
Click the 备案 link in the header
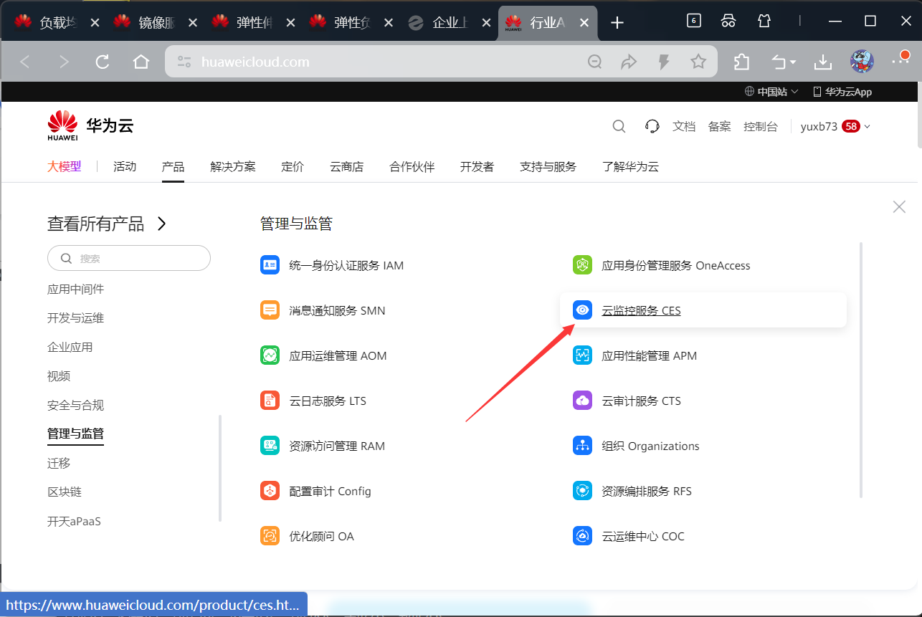point(720,126)
